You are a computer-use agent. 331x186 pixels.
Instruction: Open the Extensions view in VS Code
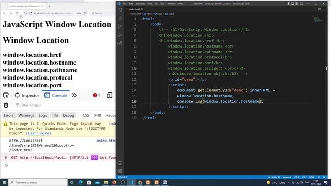pyautogui.click(x=120, y=43)
